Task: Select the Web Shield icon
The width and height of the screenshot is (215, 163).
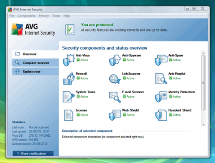Action: [115, 115]
